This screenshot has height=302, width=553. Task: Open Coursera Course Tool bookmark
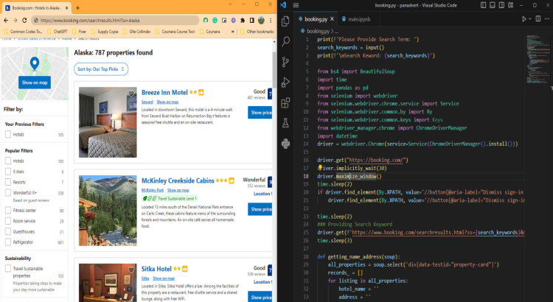tap(175, 32)
